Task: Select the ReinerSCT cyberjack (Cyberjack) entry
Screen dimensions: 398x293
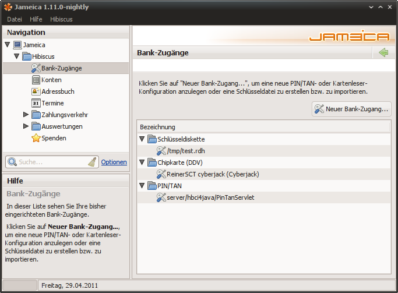Action: (x=264, y=174)
